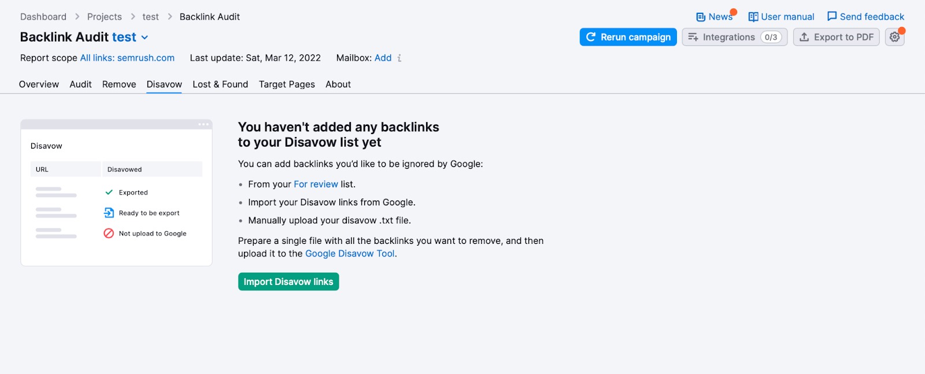Select the Audit tab
Viewport: 925px width, 374px height.
click(x=80, y=84)
